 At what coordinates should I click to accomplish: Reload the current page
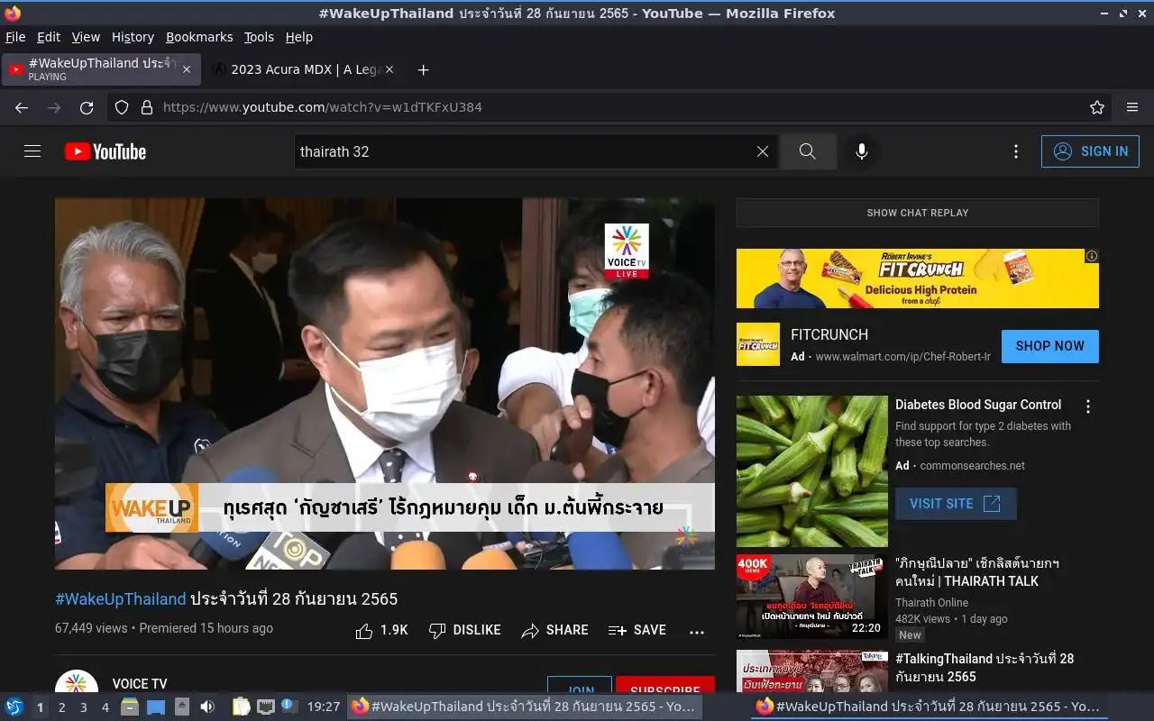87,107
